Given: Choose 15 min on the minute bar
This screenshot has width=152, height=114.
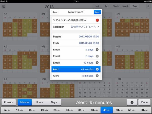Looking at the screenshot, I should click(x=32, y=110).
